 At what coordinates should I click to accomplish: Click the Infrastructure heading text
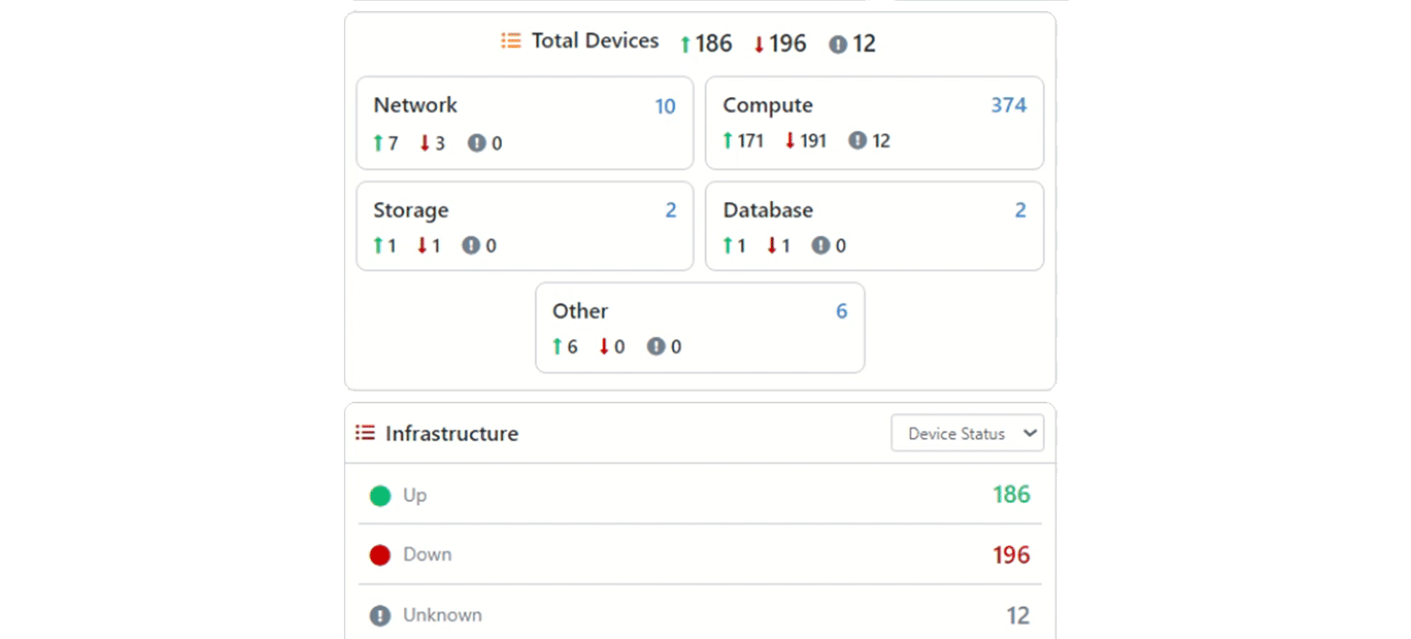(452, 433)
